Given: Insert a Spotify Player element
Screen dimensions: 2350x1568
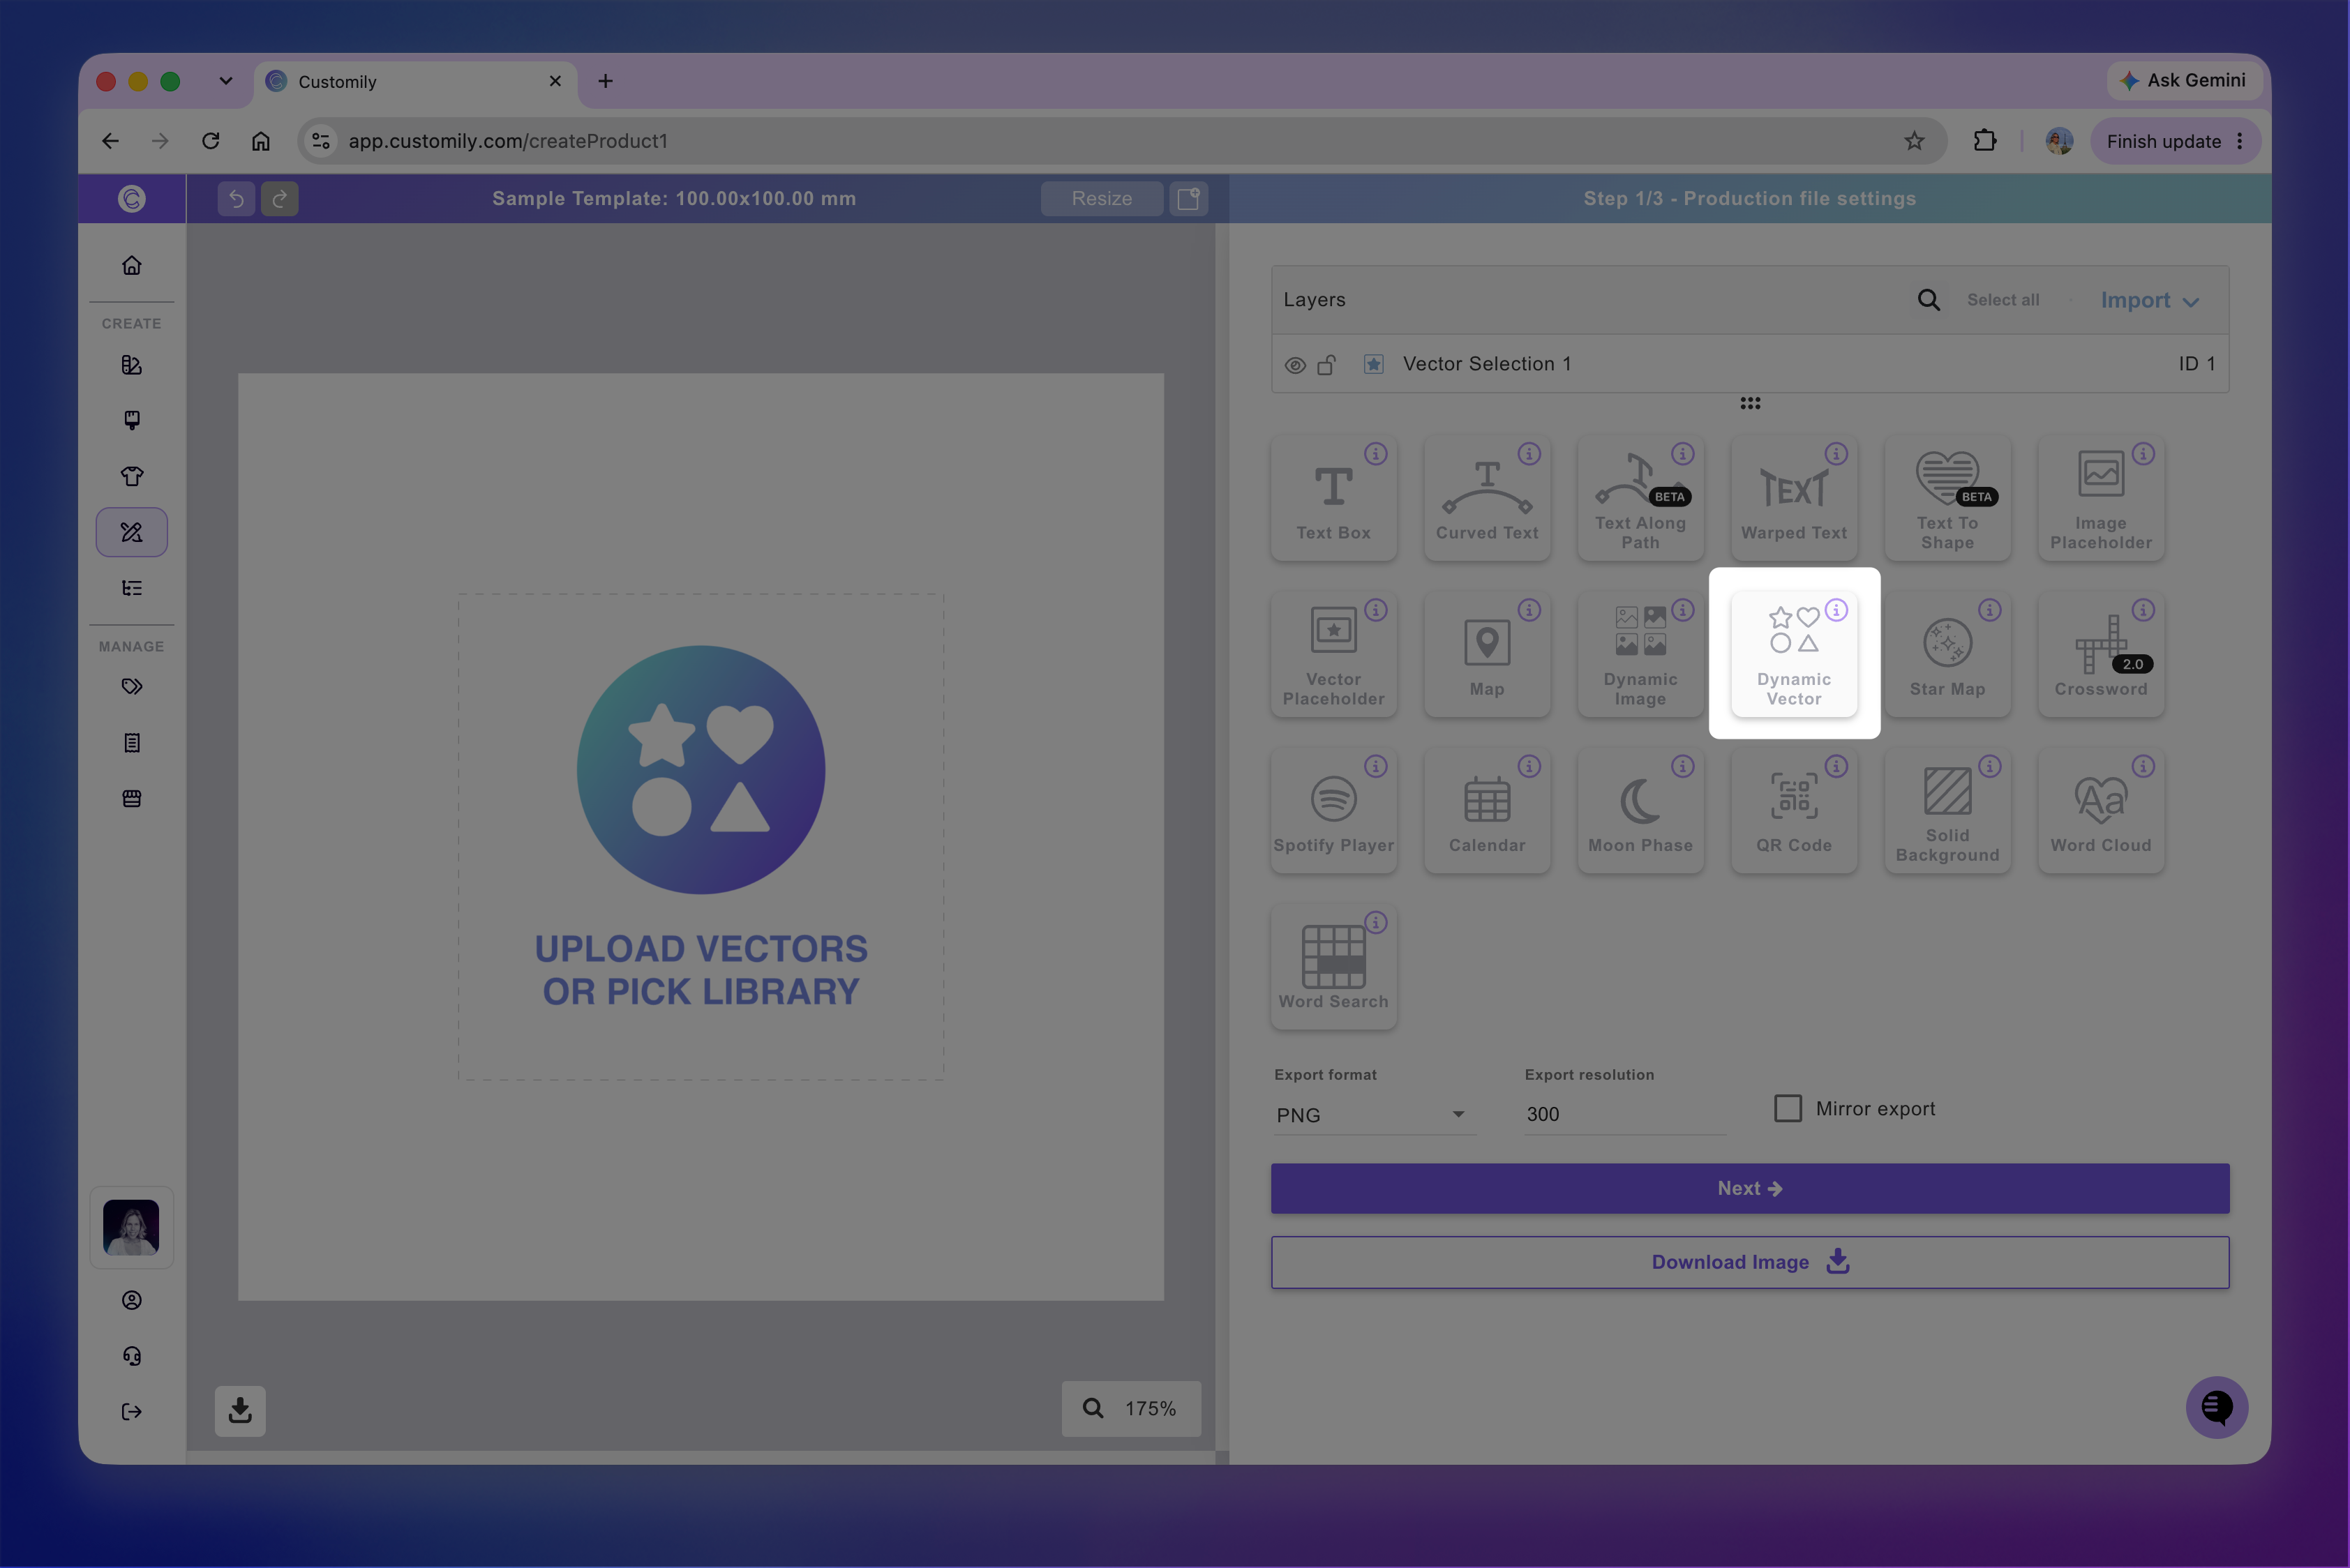Looking at the screenshot, I should (x=1333, y=810).
